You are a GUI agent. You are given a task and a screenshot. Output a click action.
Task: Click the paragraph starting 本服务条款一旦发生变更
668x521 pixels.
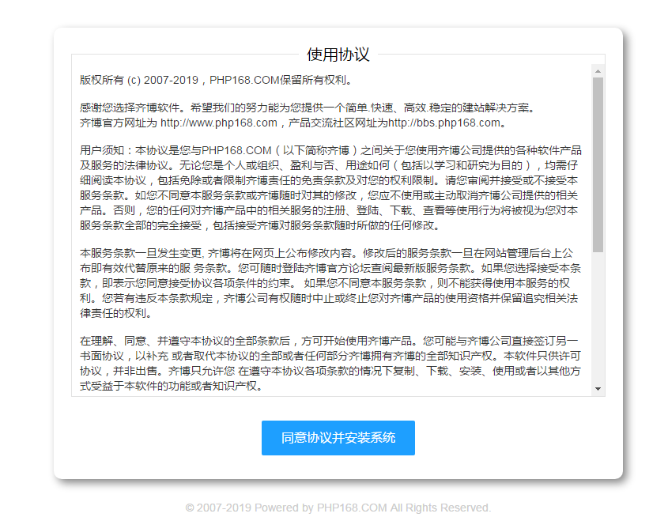(x=330, y=283)
